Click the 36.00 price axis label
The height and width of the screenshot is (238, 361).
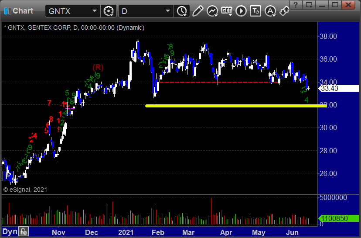tap(328, 59)
